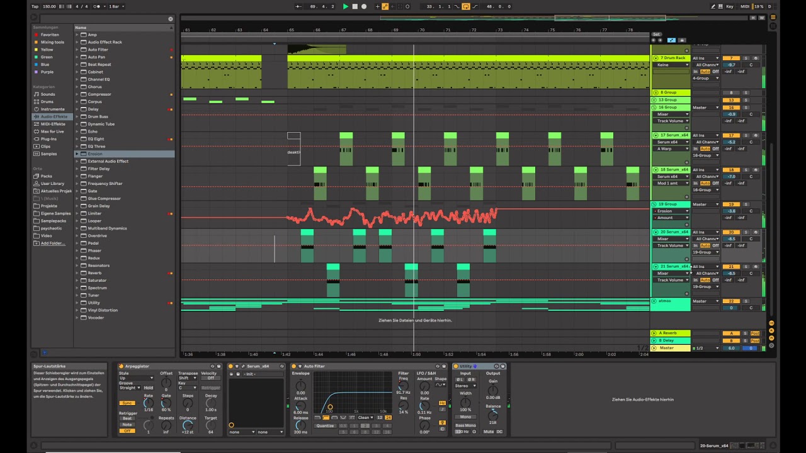806x453 pixels.
Task: Click the red Favoriten color swatch
Action: (37, 35)
